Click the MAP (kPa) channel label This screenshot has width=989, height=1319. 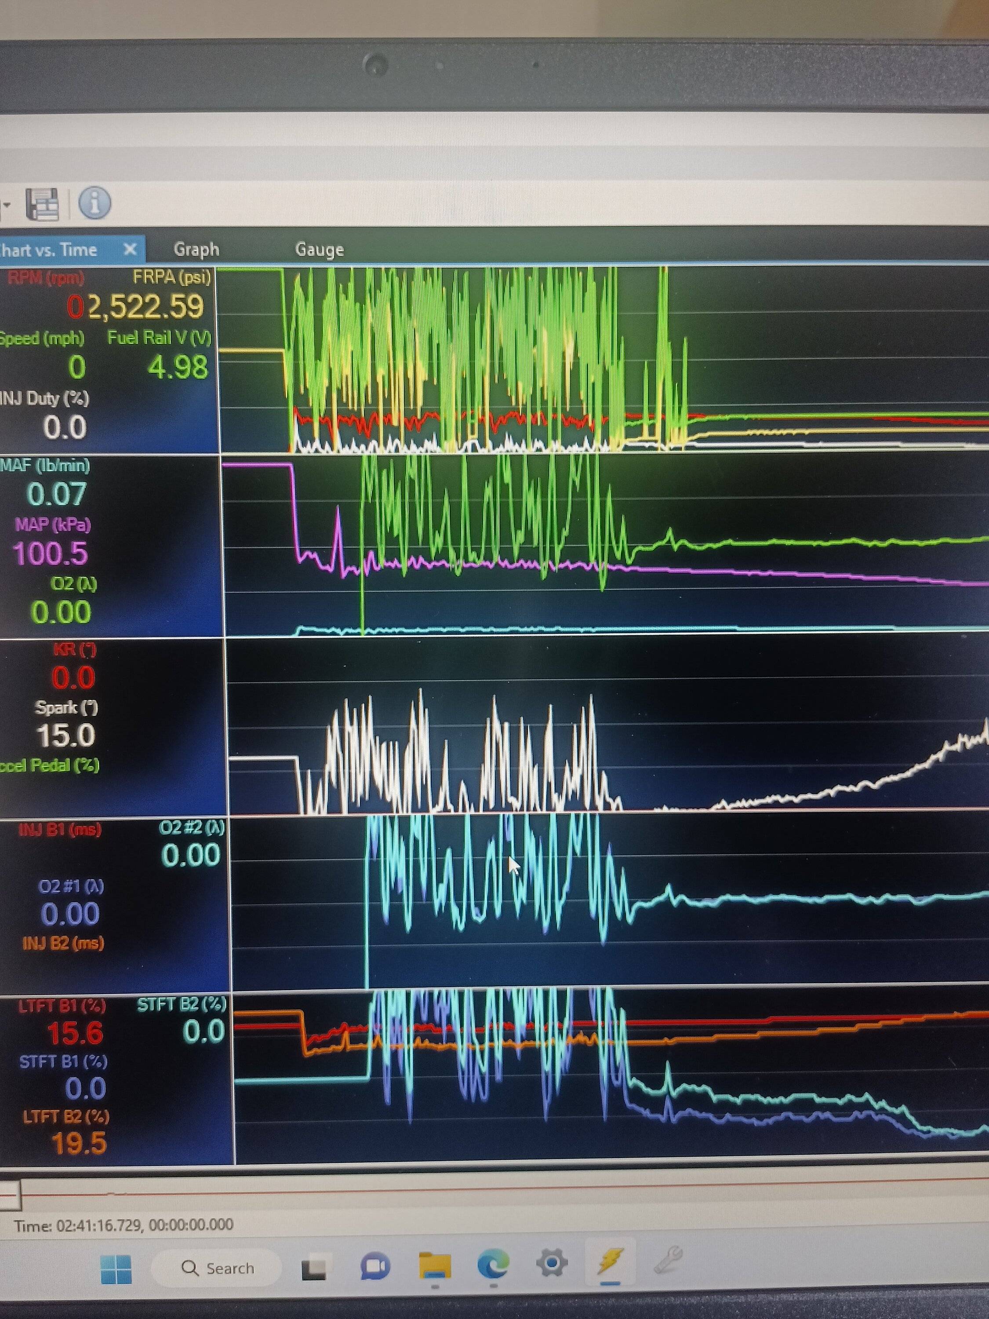tap(53, 525)
